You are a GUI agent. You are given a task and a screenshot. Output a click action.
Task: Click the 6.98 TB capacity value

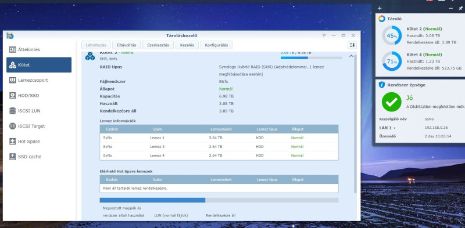(x=226, y=96)
